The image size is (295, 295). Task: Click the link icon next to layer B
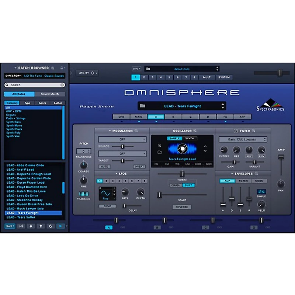pos(171,228)
